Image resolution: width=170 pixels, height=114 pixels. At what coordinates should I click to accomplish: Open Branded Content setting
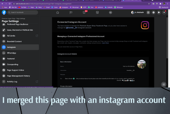point(20,41)
